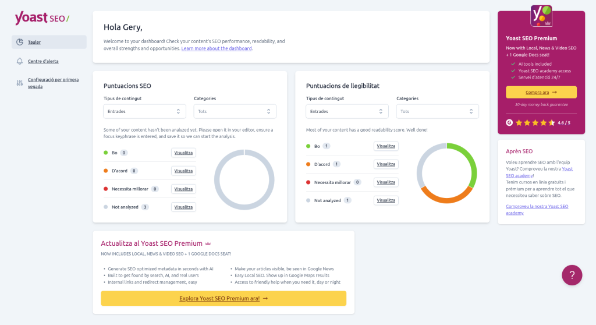Follow Learn more about the dashboard link

click(217, 49)
